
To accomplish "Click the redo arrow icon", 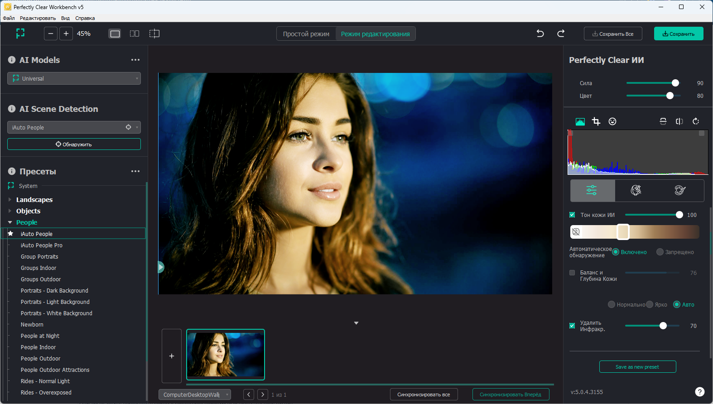I will pos(561,34).
